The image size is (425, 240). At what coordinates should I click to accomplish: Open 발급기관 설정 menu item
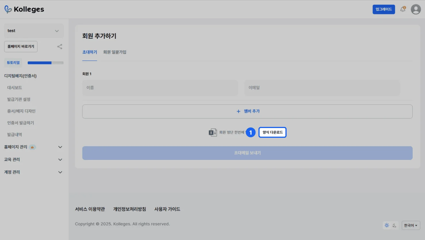[19, 99]
